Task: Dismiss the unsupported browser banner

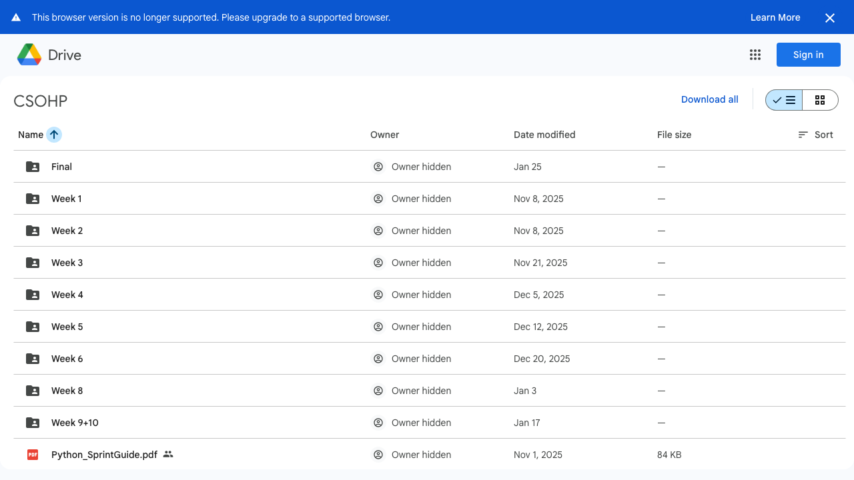Action: tap(830, 18)
